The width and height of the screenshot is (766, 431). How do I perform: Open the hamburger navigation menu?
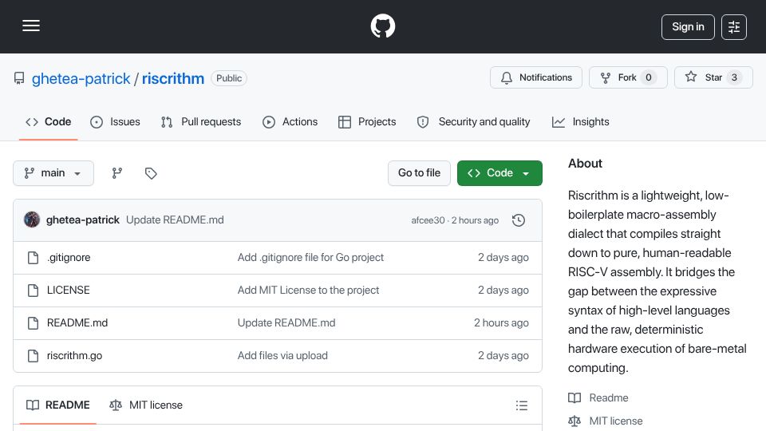[31, 26]
